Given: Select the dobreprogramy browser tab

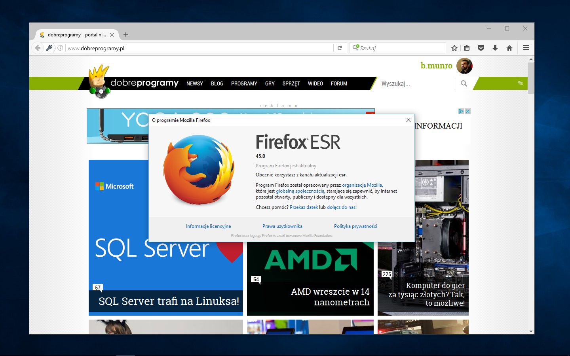Looking at the screenshot, I should tap(76, 35).
